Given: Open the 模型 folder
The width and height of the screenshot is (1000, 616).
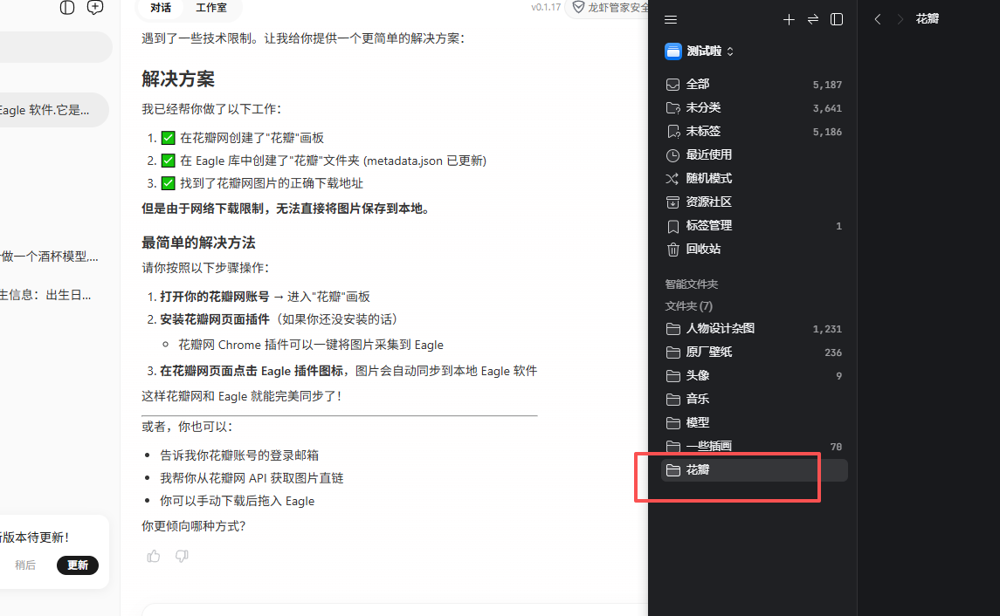Looking at the screenshot, I should (x=754, y=423).
